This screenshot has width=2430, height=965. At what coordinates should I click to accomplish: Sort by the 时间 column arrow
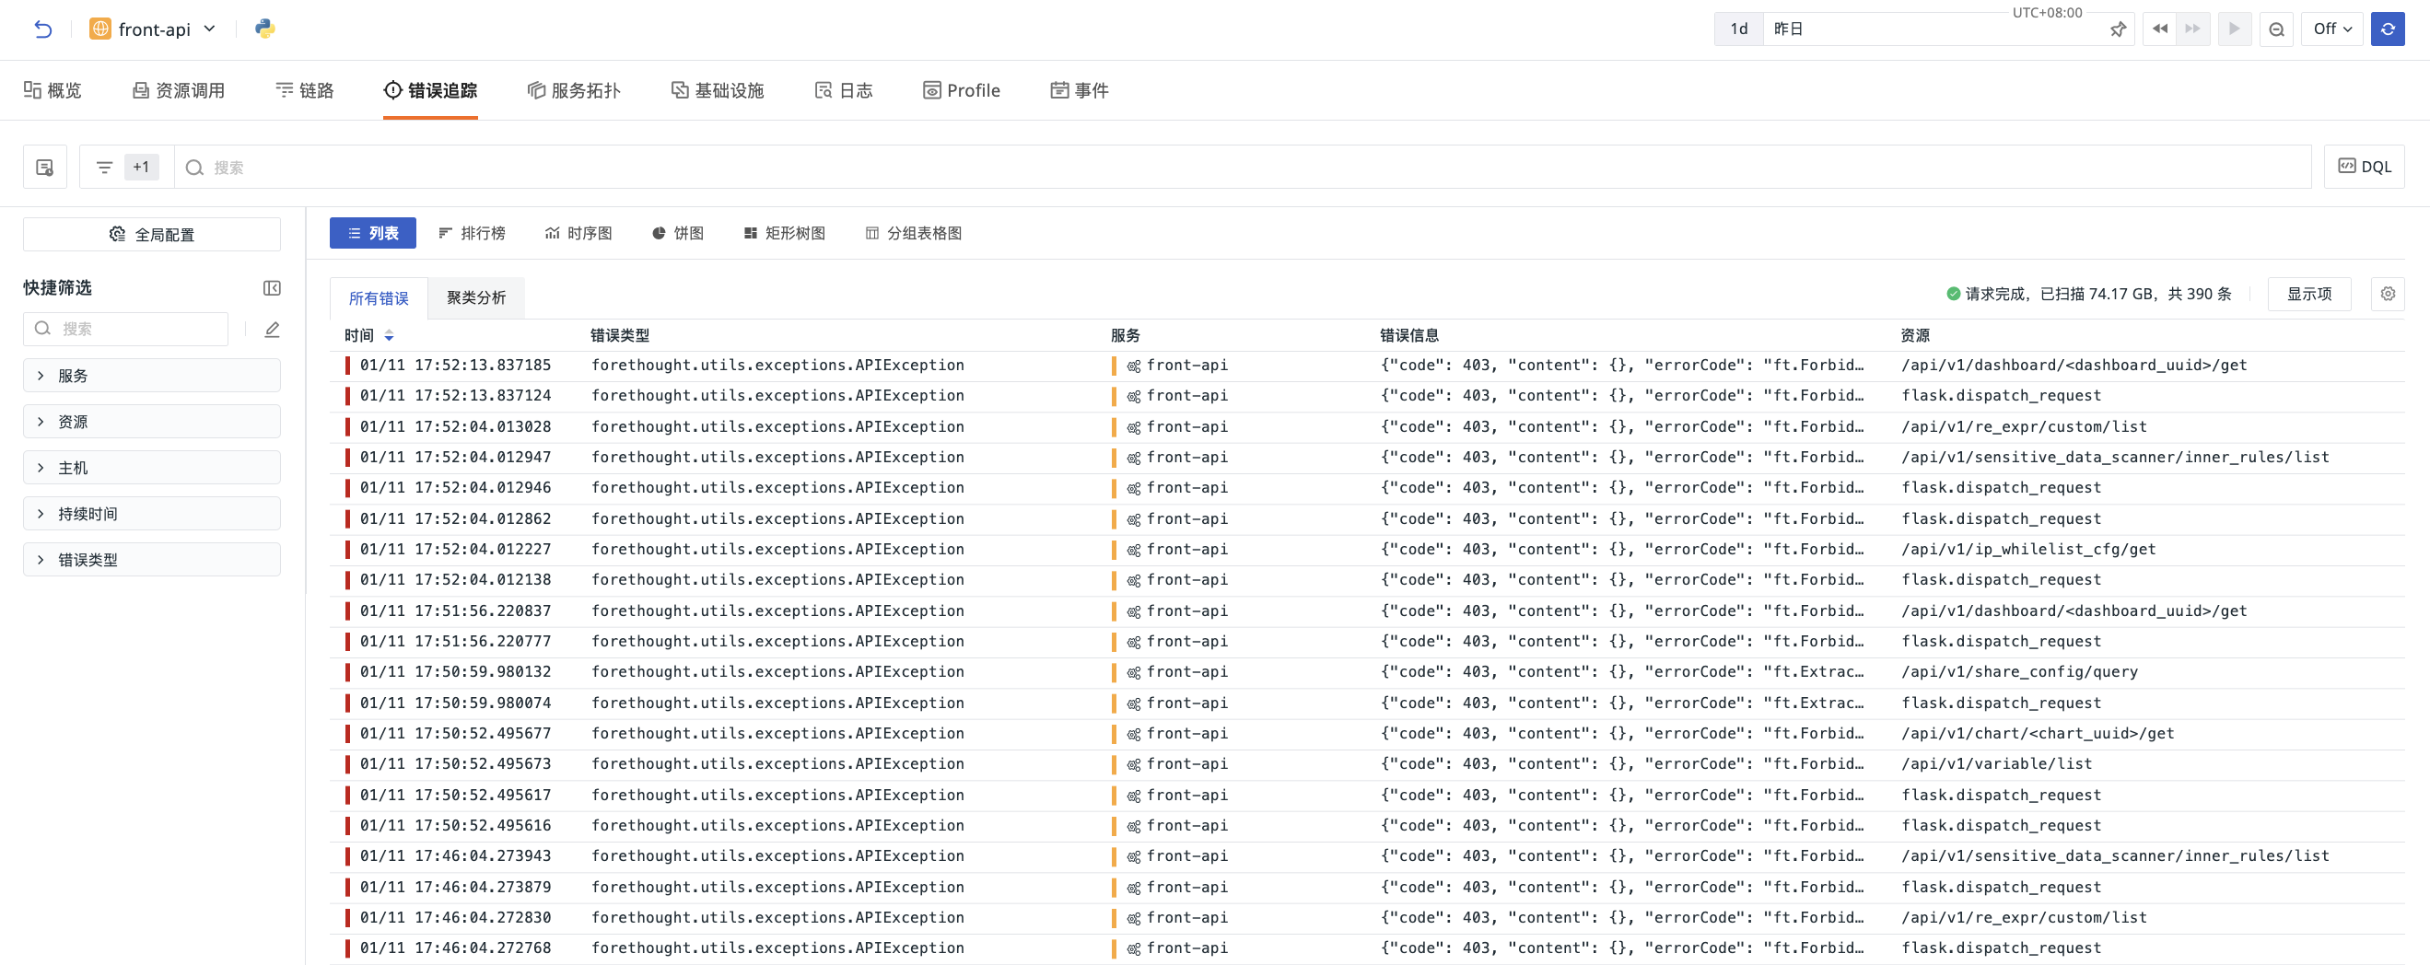(389, 336)
